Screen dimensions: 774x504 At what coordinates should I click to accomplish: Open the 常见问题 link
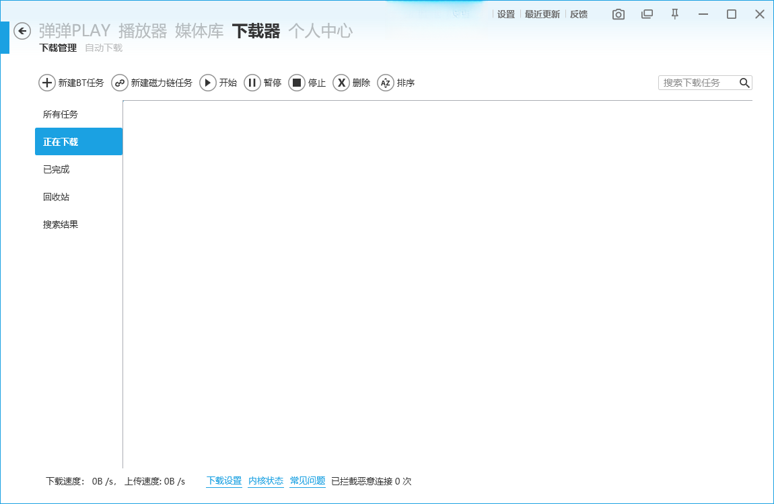(x=308, y=481)
